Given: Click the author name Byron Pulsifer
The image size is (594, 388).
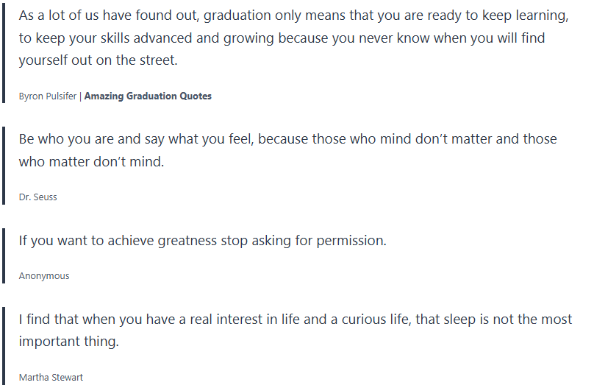Looking at the screenshot, I should [x=48, y=96].
